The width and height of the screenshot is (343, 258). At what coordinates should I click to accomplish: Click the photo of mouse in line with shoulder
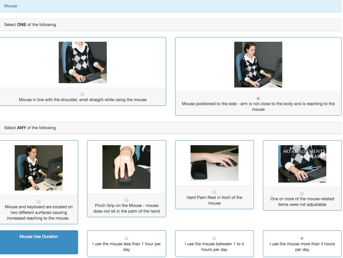pyautogui.click(x=83, y=62)
